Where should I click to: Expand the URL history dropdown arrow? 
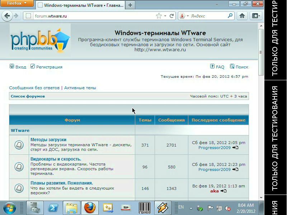165,16
